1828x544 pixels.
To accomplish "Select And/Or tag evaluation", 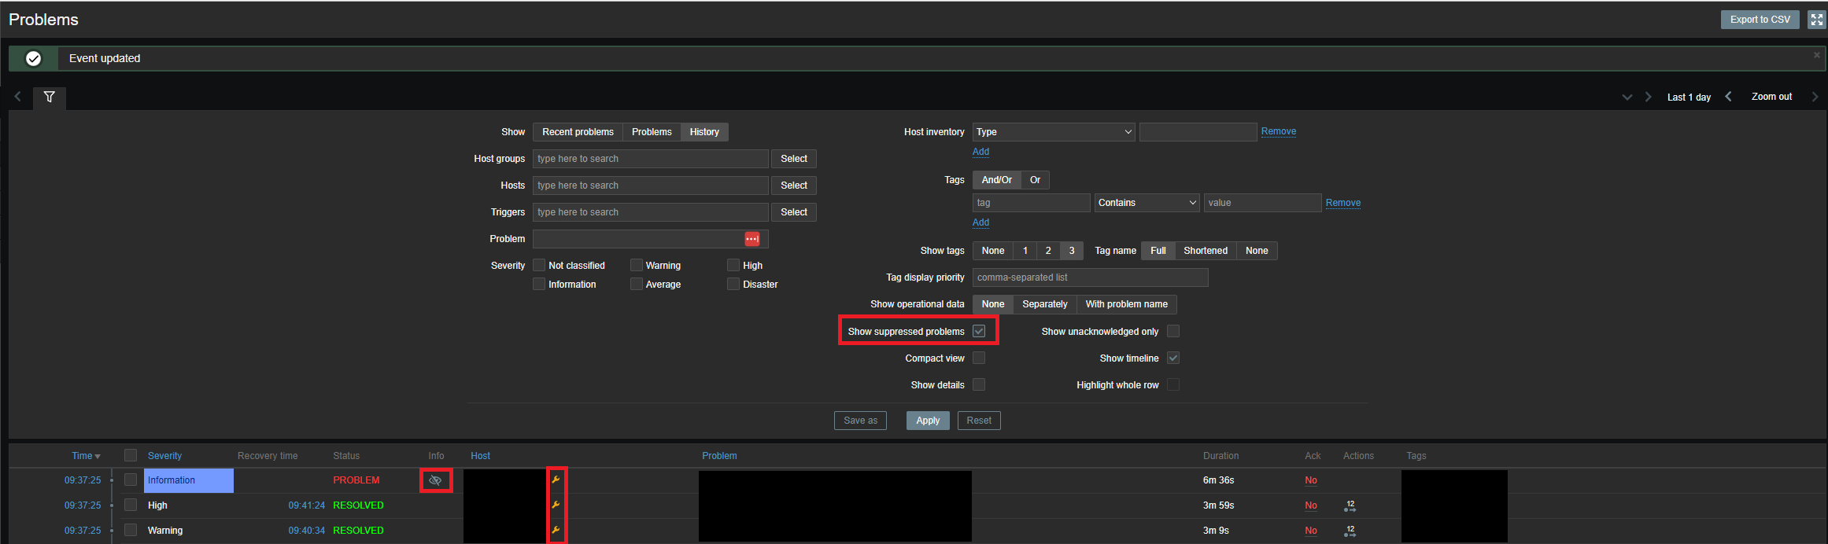I will [996, 180].
